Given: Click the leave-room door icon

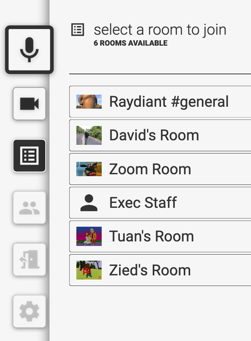Looking at the screenshot, I should point(29,260).
